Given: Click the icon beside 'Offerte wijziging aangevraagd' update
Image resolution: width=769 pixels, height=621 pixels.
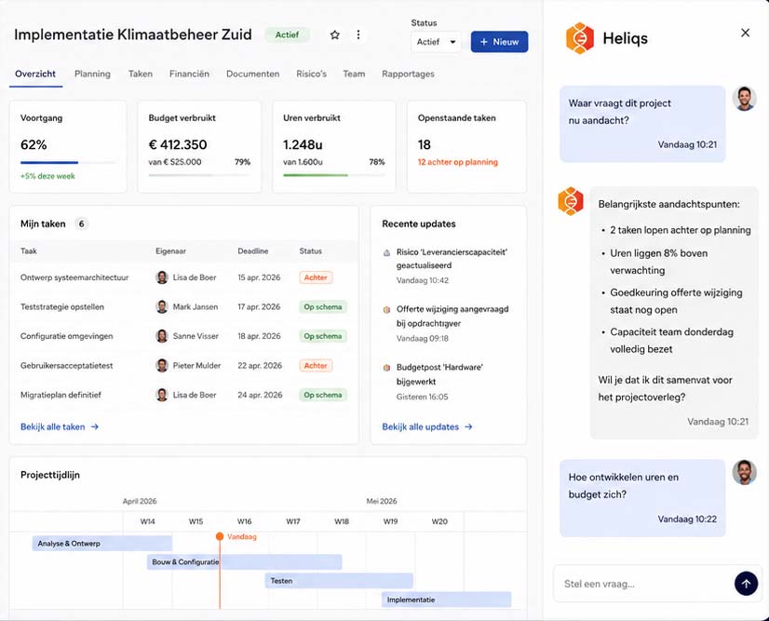Looking at the screenshot, I should coord(386,309).
